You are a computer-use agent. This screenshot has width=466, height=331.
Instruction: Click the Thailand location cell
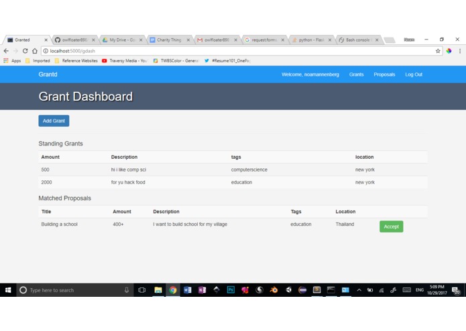345,224
